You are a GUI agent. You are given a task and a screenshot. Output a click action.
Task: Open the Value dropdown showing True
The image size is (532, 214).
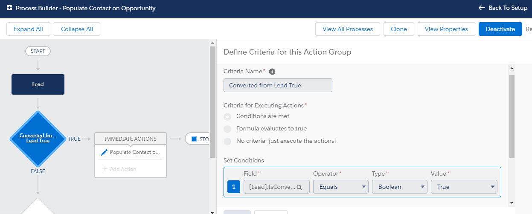464,187
